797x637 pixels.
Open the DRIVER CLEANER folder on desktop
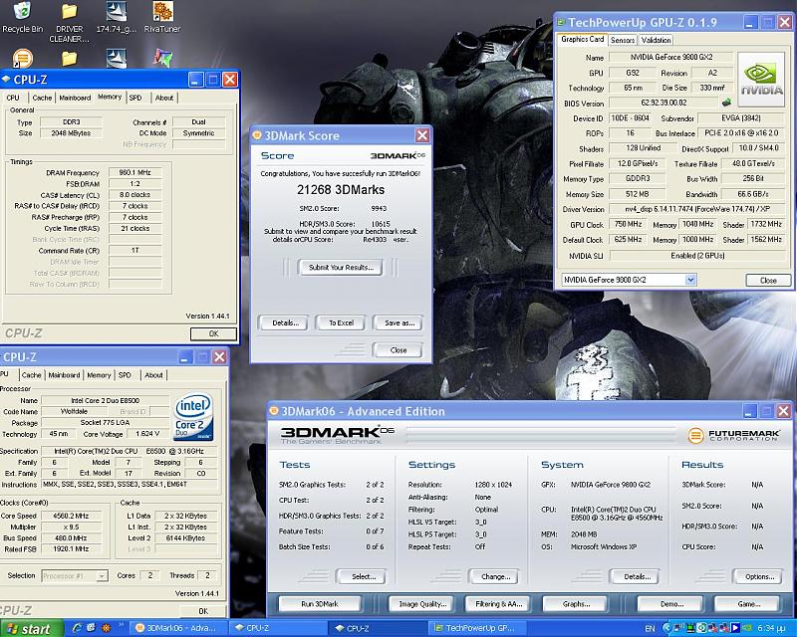[69, 22]
